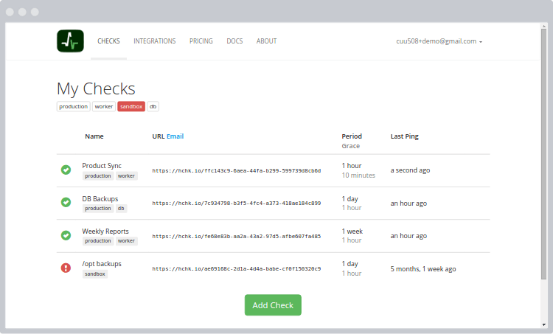Click the Product Sync check name
The height and width of the screenshot is (334, 553).
[102, 166]
